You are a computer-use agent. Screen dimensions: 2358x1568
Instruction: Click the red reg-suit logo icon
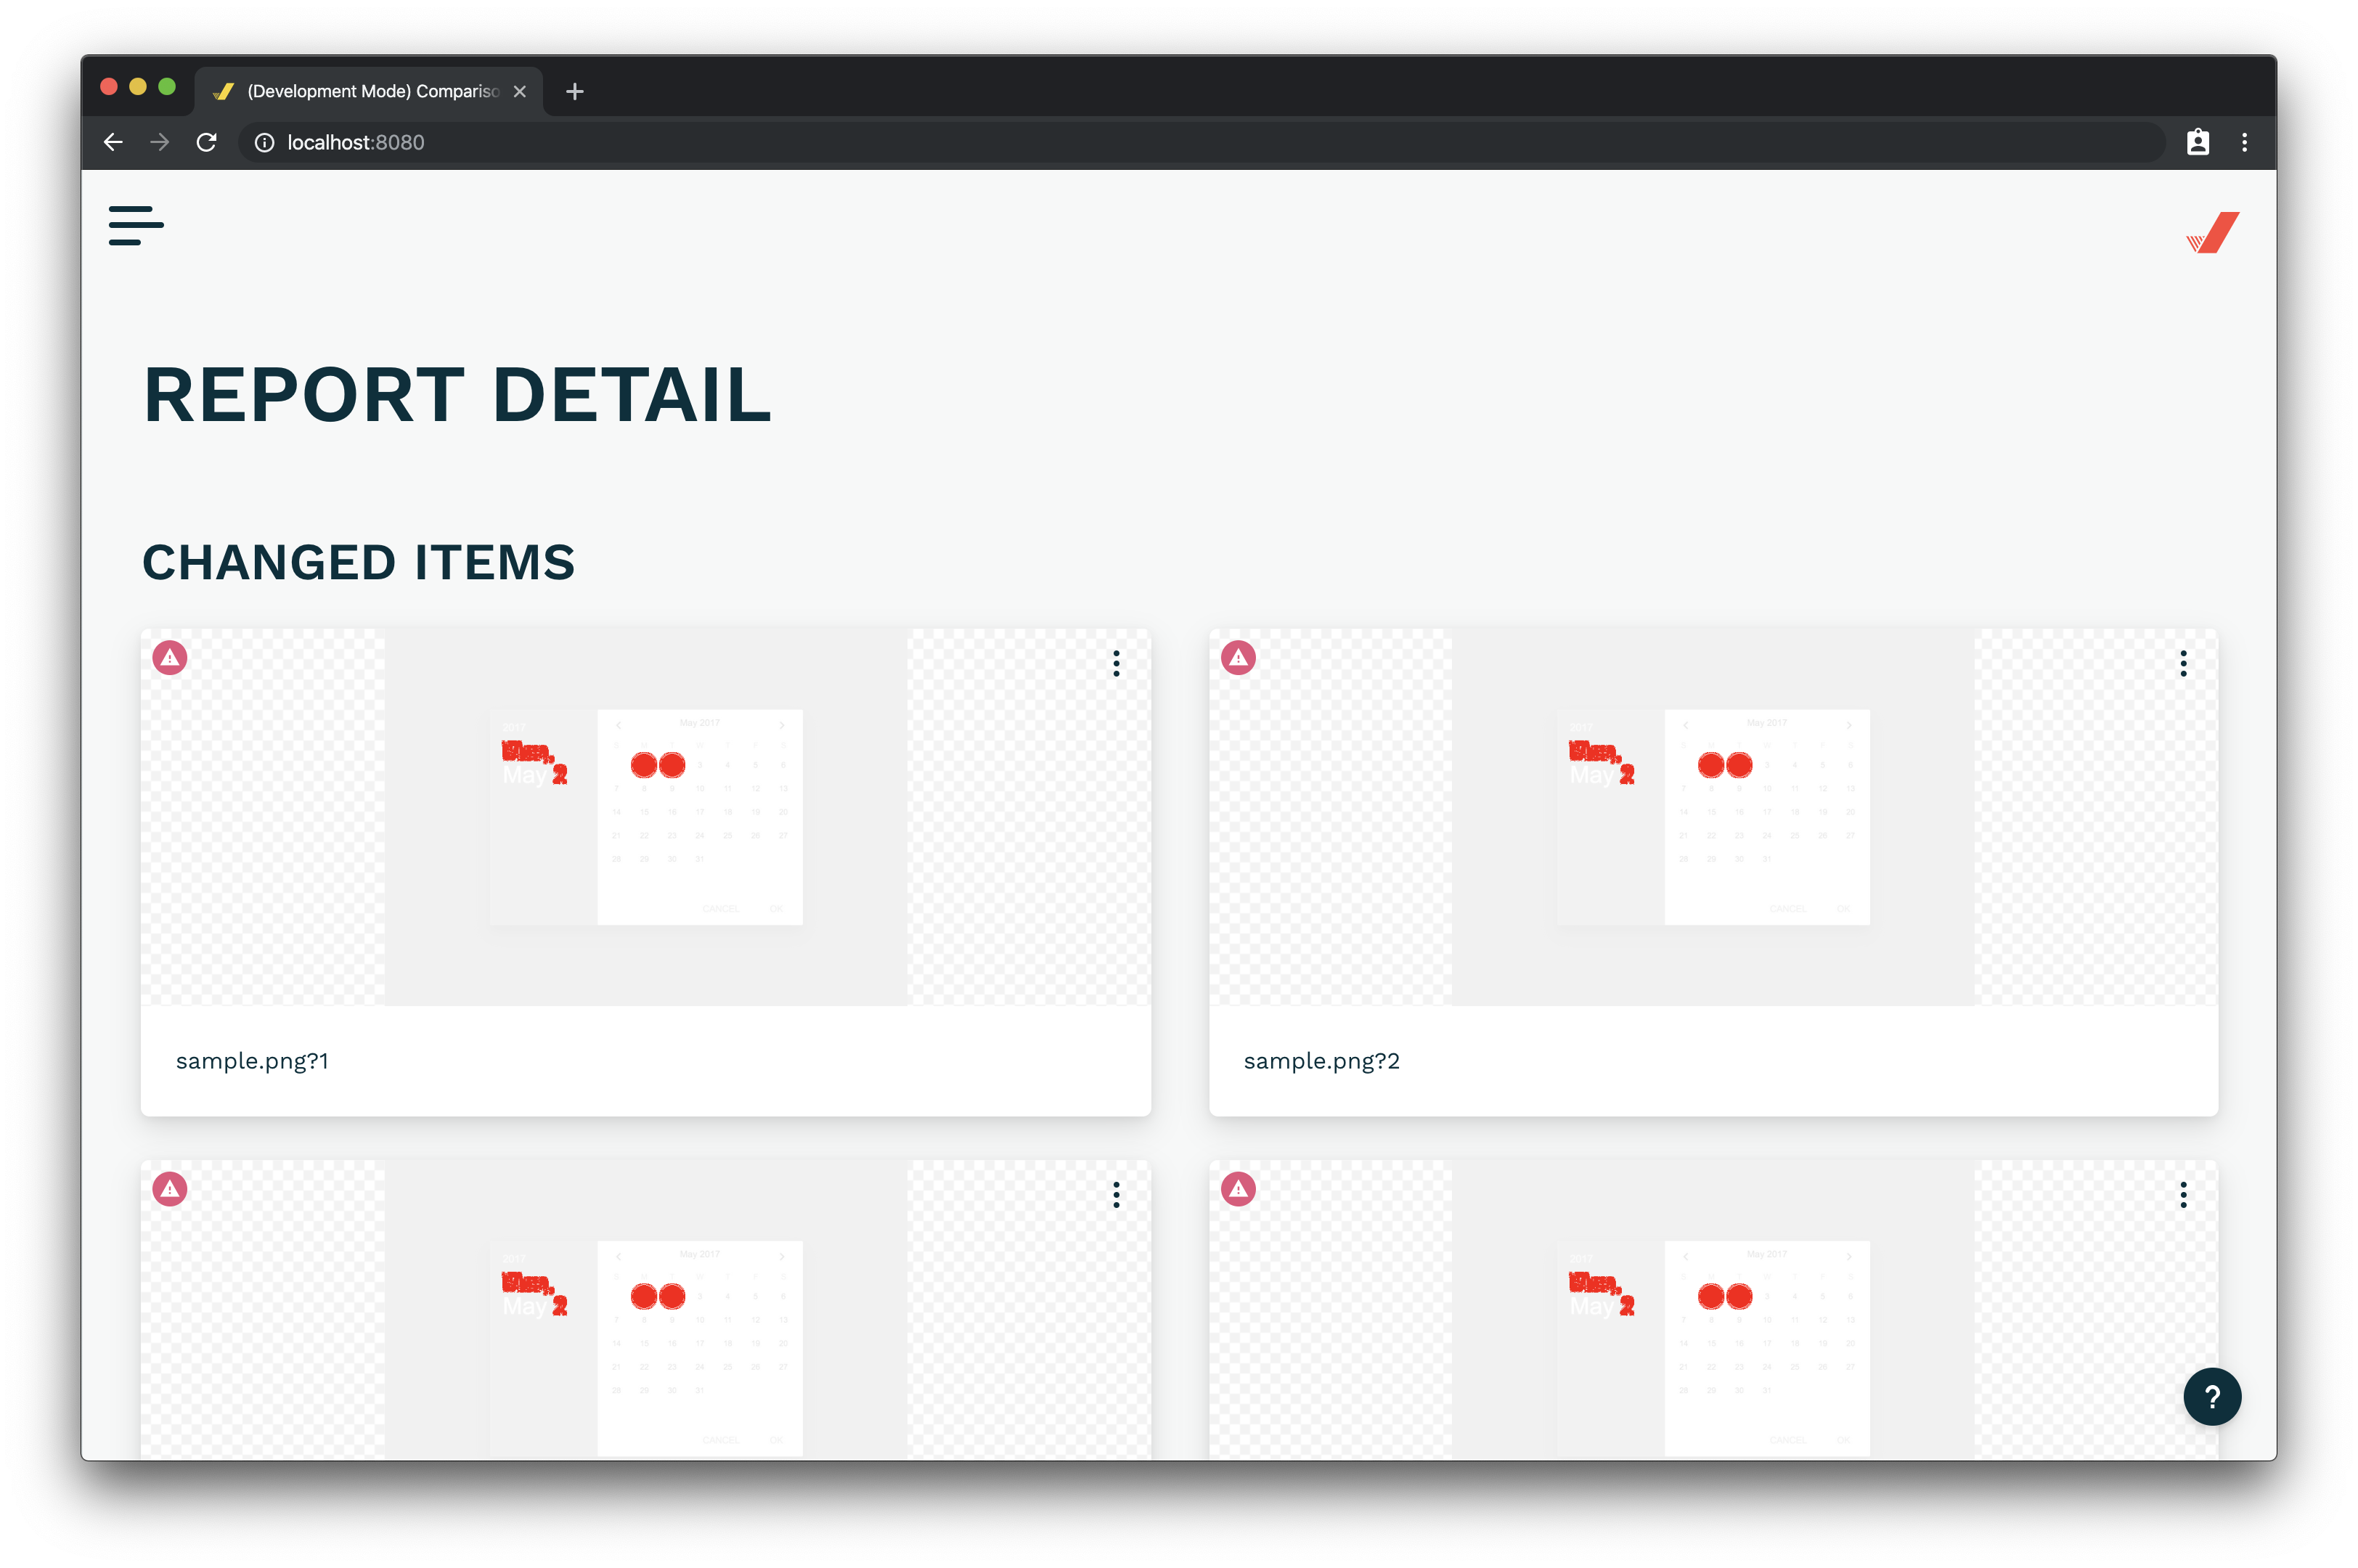pyautogui.click(x=2212, y=233)
